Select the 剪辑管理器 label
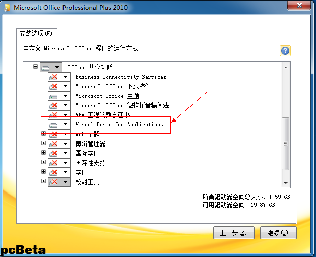The width and height of the screenshot is (316, 257). pyautogui.click(x=90, y=144)
